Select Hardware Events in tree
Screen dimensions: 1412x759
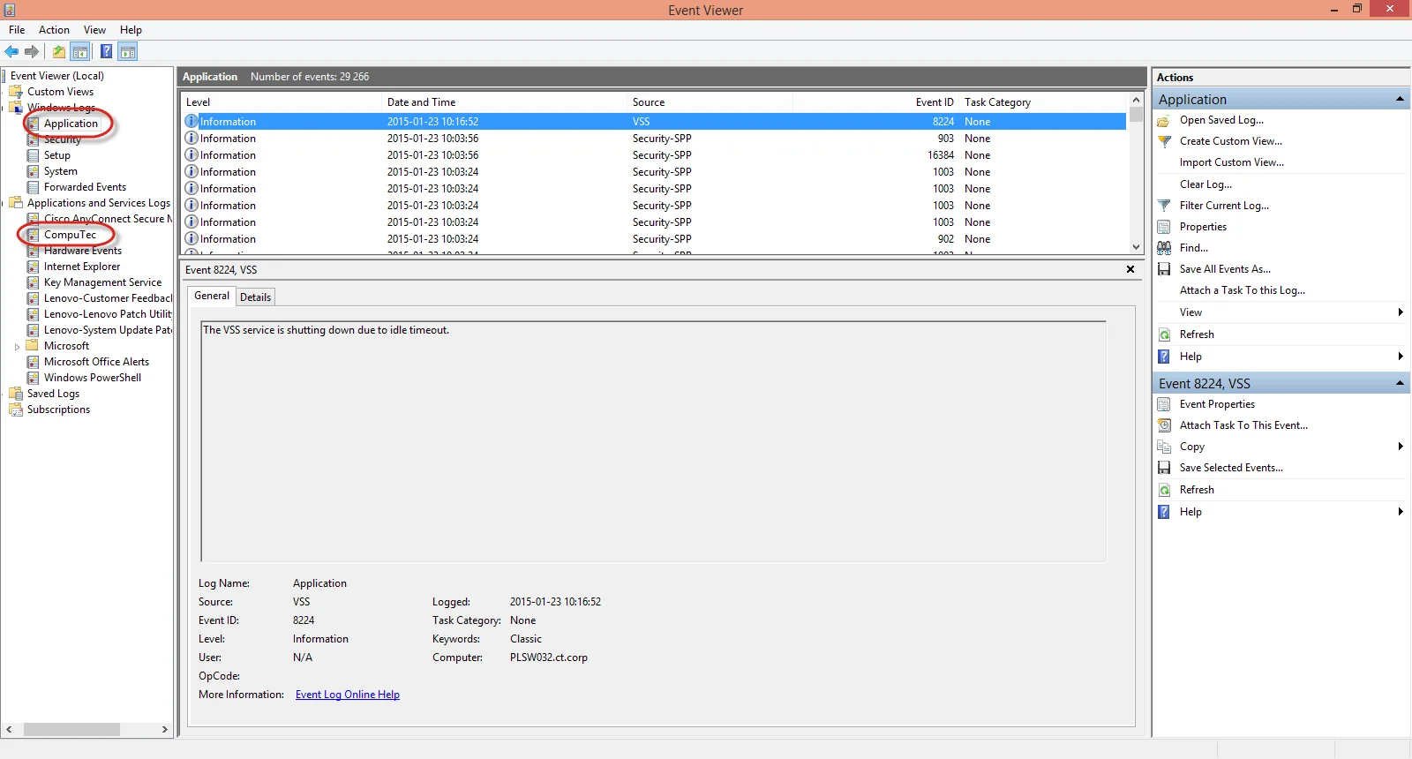point(83,251)
